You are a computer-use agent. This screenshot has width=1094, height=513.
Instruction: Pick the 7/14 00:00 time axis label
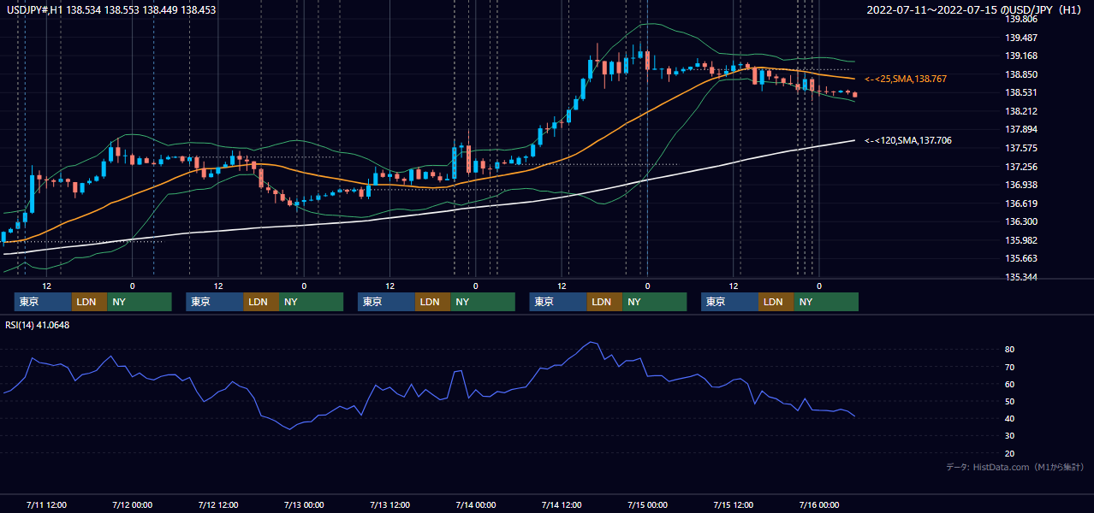click(x=476, y=504)
